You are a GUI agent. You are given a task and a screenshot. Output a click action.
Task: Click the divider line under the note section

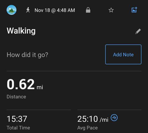74,71
